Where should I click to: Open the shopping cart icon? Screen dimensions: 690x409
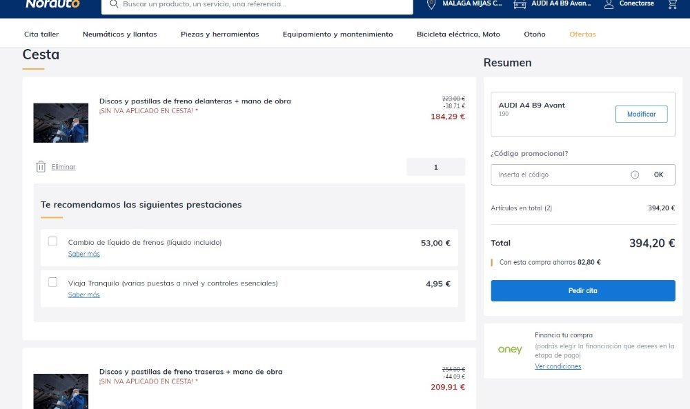[672, 4]
